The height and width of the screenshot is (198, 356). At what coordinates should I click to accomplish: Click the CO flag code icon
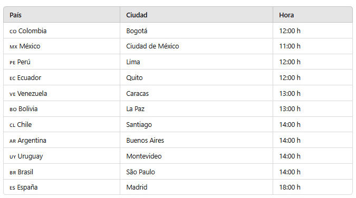pos(13,32)
